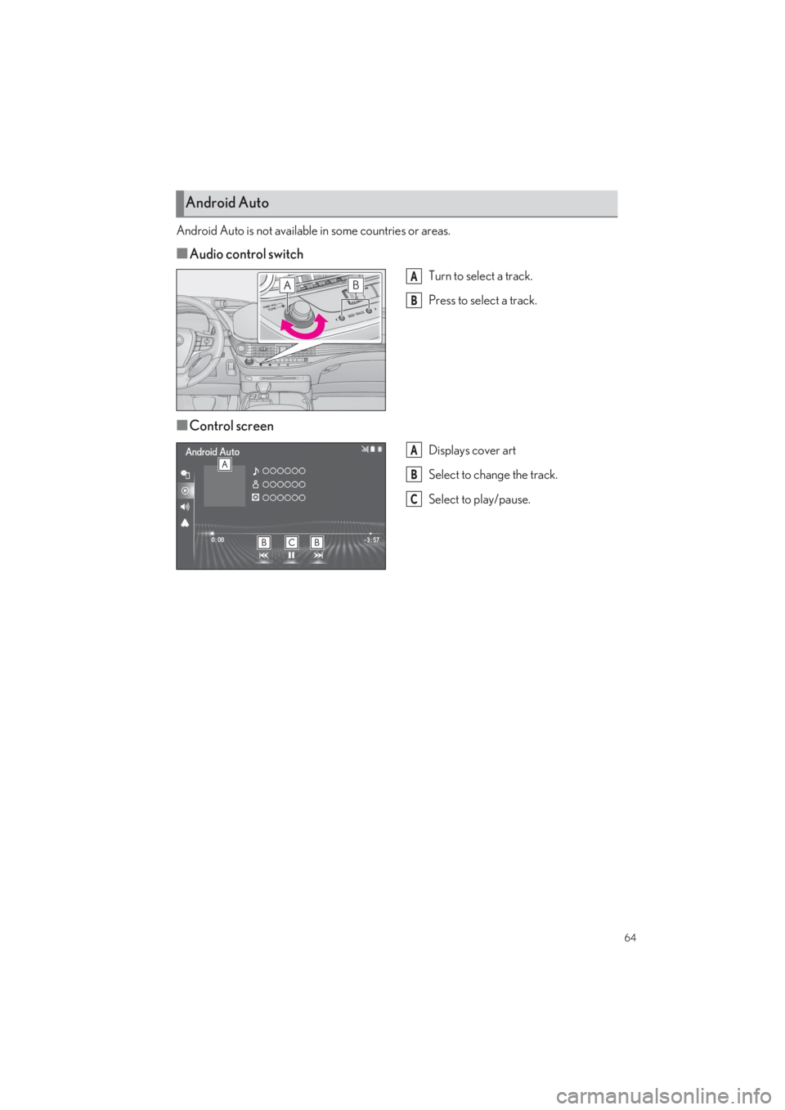
Task: Click the Android Auto screen title
Action: (213, 452)
